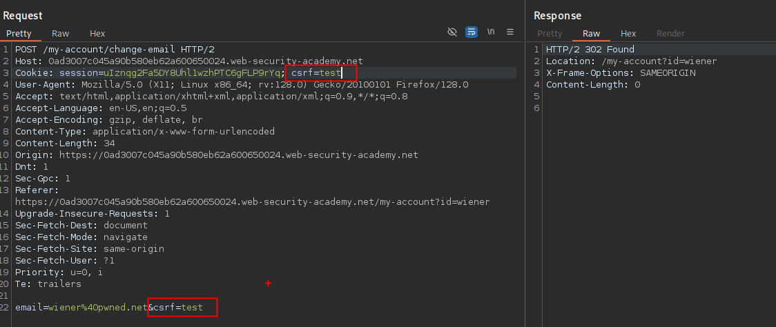Open the Request hamburger options menu

point(510,32)
